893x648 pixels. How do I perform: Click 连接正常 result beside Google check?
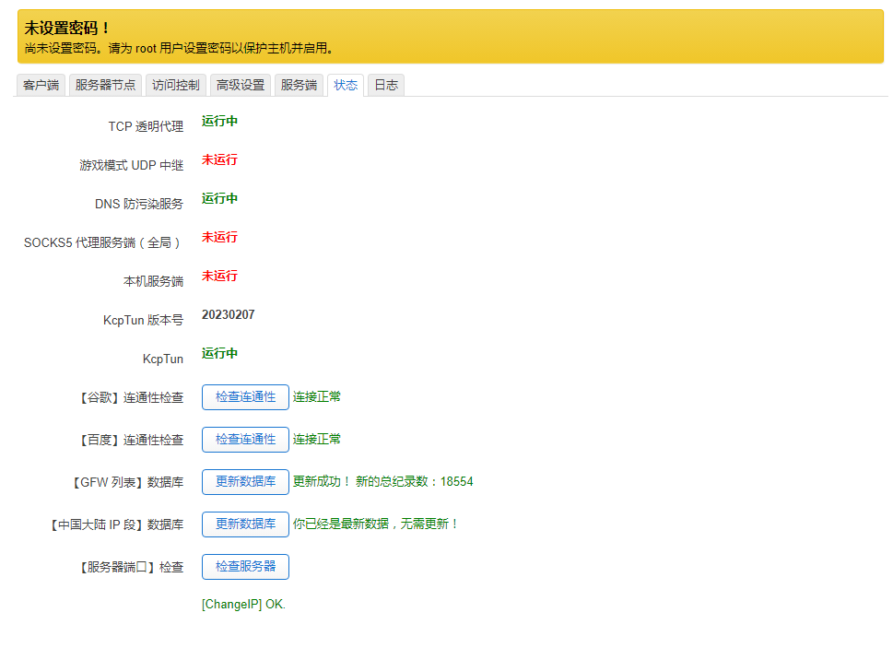317,397
